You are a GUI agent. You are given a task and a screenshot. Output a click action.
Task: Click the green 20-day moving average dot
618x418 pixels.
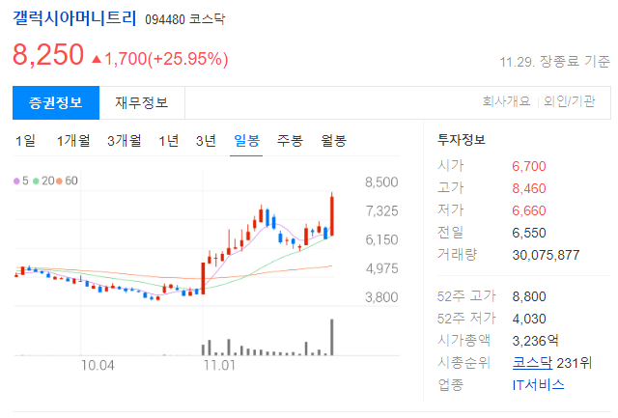click(x=36, y=181)
